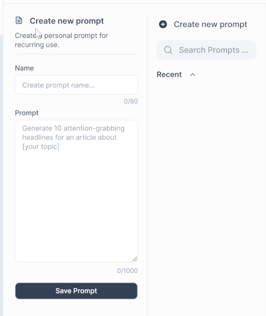Click the document icon beside the left heading

tap(19, 21)
